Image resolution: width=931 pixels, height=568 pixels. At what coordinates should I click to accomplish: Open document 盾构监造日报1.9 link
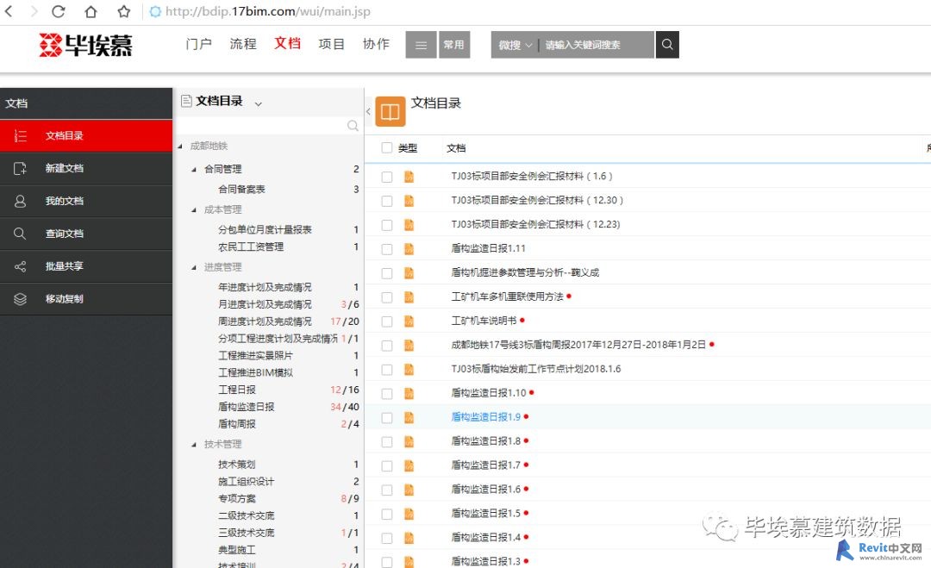pos(485,417)
